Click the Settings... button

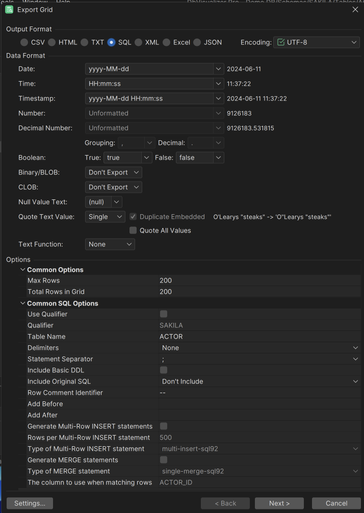[30, 503]
